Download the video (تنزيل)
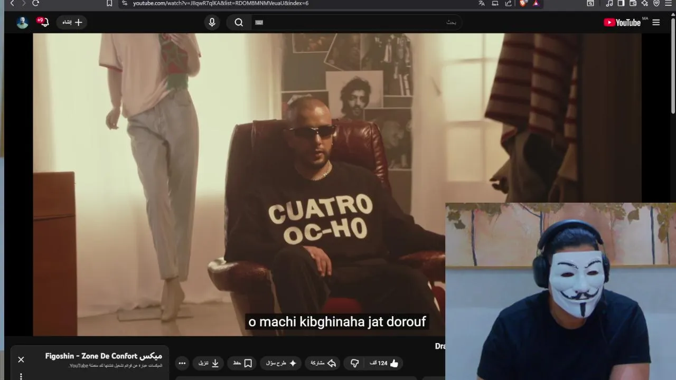Viewport: 676px width, 380px height. click(x=209, y=363)
